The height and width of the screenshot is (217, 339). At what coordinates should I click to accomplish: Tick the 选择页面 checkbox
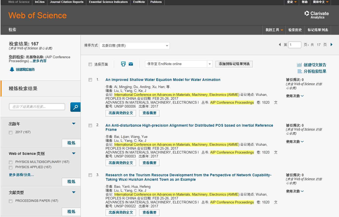click(90, 64)
